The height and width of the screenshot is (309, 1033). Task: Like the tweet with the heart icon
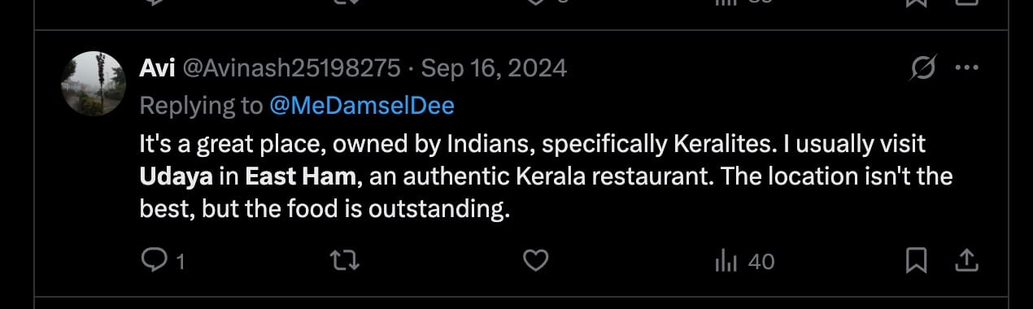point(535,261)
